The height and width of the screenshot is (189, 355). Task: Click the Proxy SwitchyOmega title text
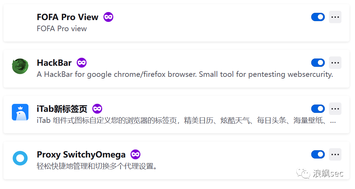[x=81, y=154]
